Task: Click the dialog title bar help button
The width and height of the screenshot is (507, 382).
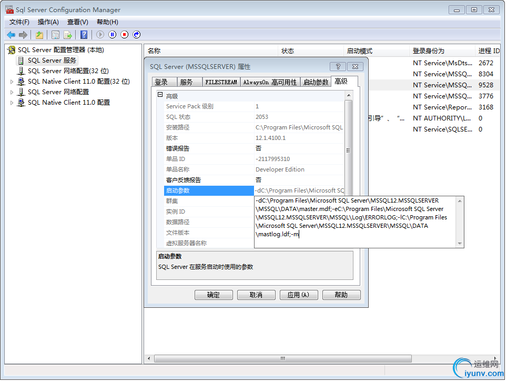Action: click(338, 67)
